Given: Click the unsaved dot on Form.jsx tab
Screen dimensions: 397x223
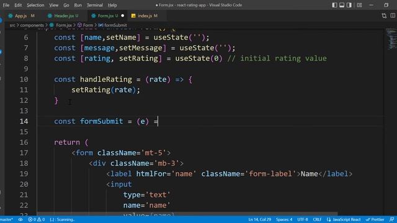Looking at the screenshot, I should (x=123, y=15).
